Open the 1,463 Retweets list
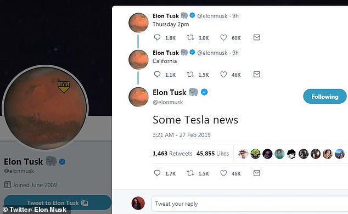Image resolution: width=348 pixels, height=214 pixels. click(x=172, y=154)
